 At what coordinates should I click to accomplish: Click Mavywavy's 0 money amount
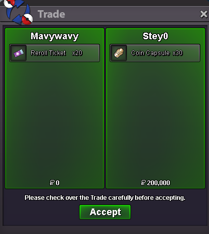click(58, 183)
